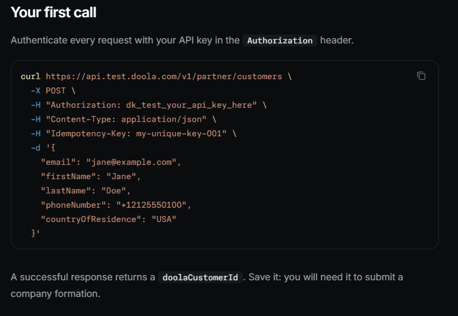Screen dimensions: 458x316
Task: Click the doolaCustomerId inline code badge
Action: [x=200, y=277]
